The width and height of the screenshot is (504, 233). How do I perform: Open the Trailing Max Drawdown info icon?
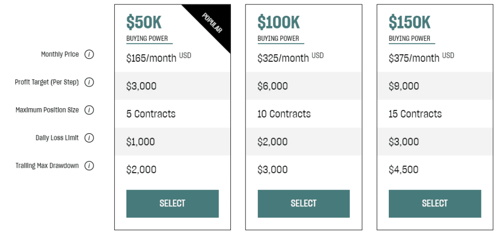[89, 166]
